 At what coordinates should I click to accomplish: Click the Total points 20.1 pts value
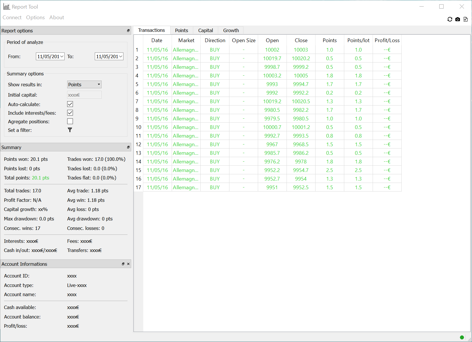point(40,178)
